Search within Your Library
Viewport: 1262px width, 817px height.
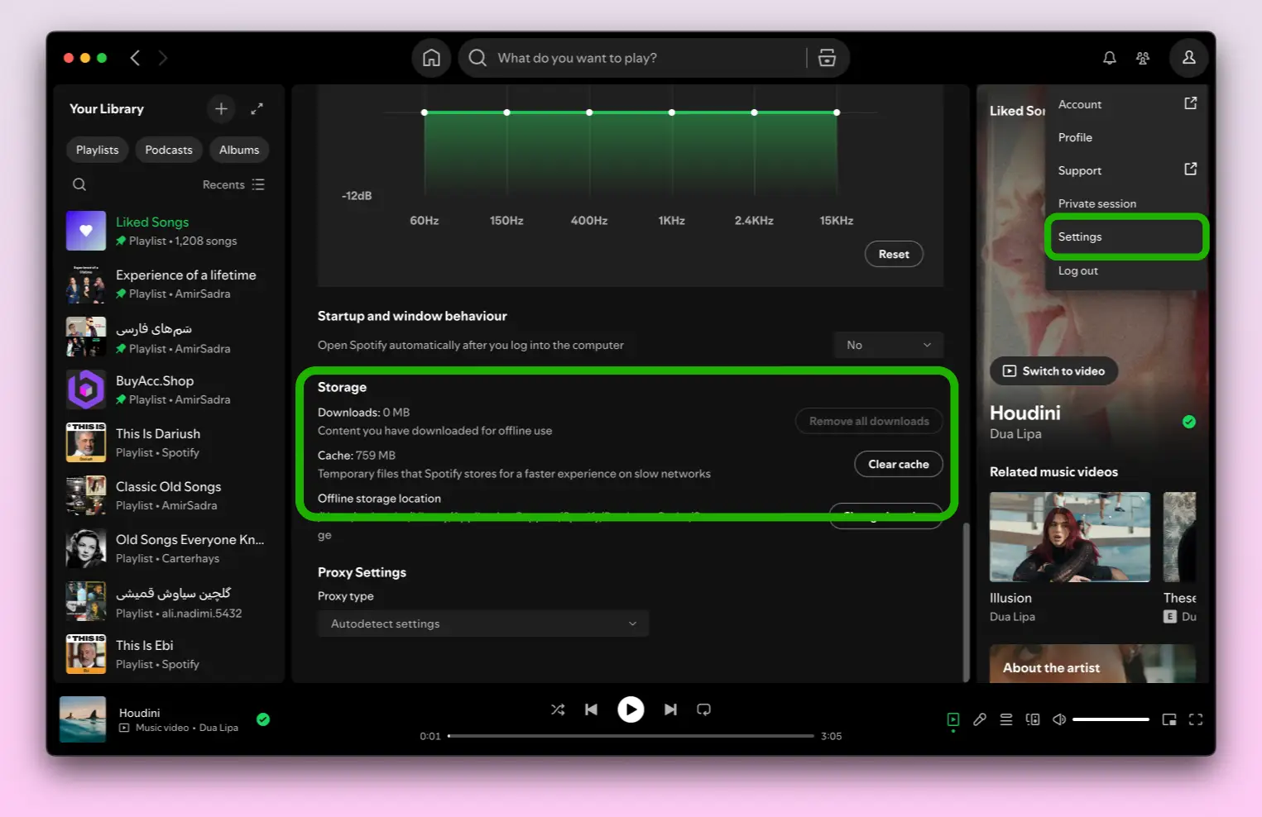pyautogui.click(x=79, y=184)
